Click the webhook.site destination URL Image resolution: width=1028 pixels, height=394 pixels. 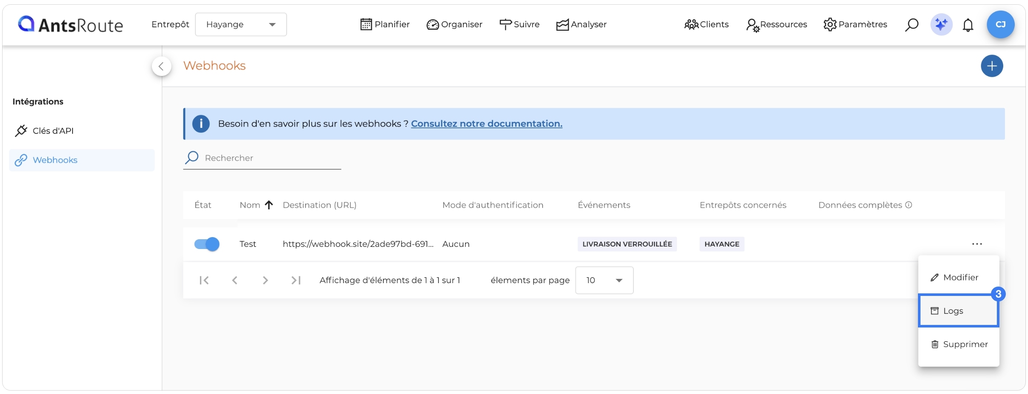point(358,244)
